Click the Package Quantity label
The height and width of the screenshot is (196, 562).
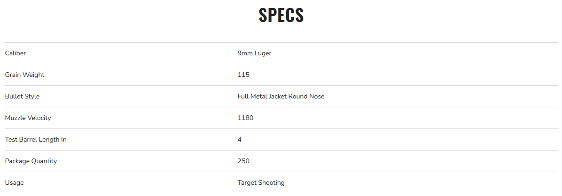coord(31,161)
